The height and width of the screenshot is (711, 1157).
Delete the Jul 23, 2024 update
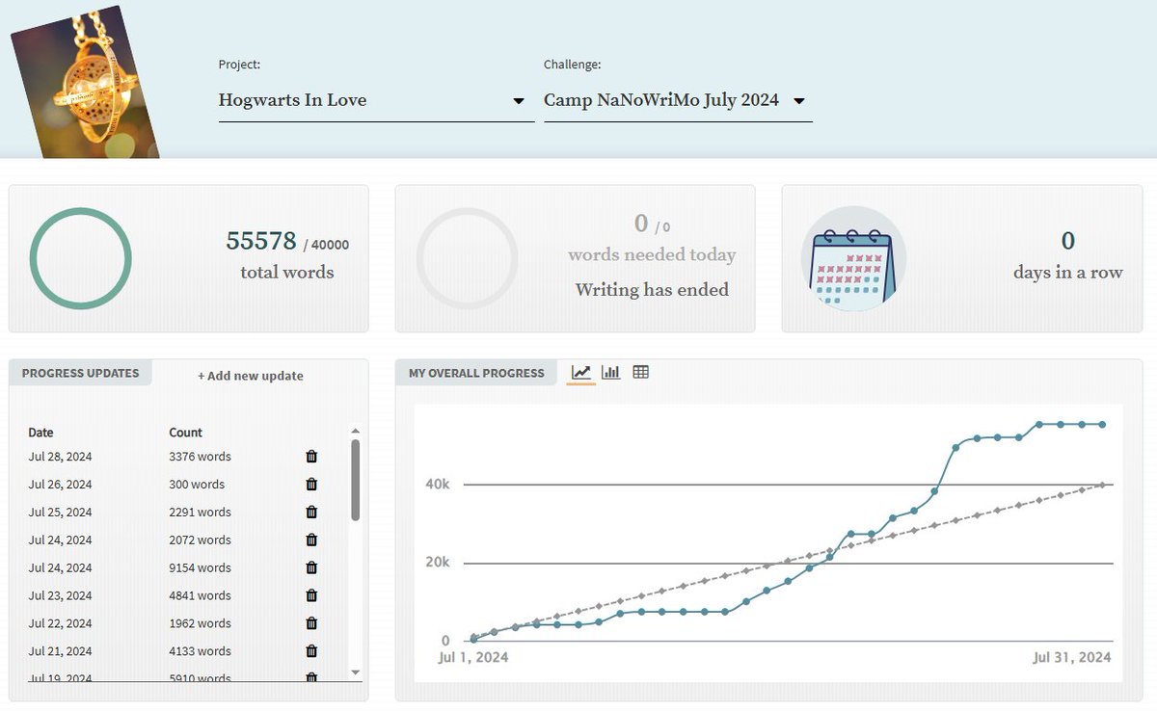[x=311, y=596]
